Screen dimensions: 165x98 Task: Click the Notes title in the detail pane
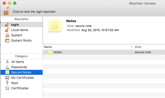pyautogui.click(x=71, y=21)
